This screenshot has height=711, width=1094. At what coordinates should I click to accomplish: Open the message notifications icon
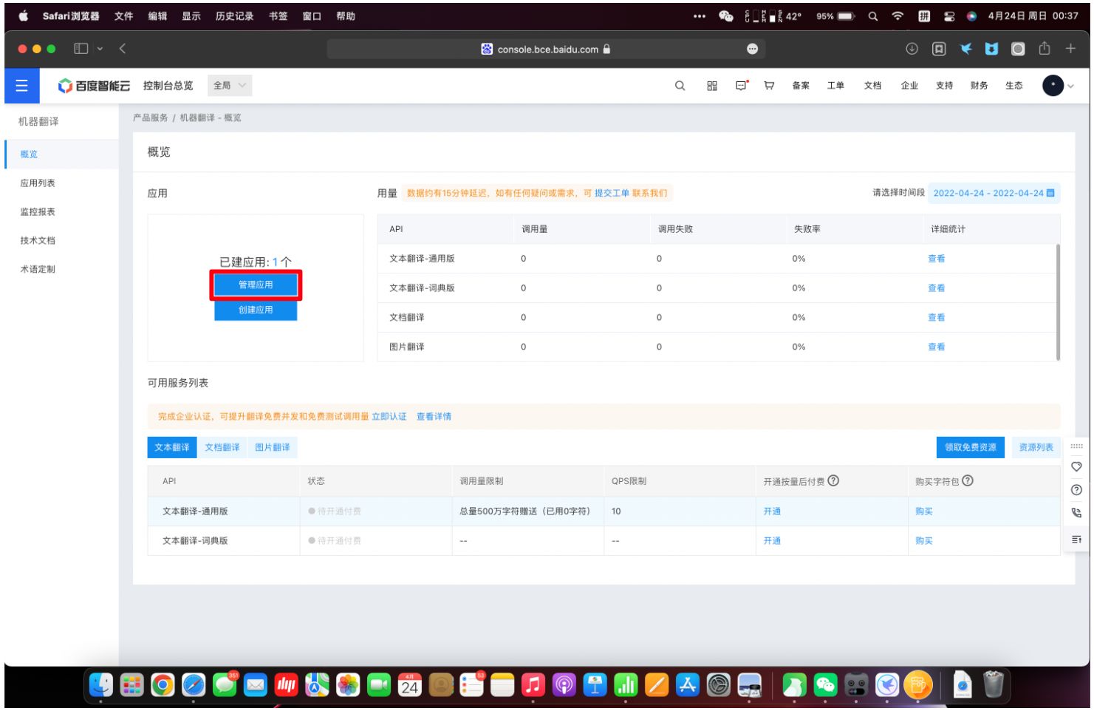pyautogui.click(x=742, y=86)
